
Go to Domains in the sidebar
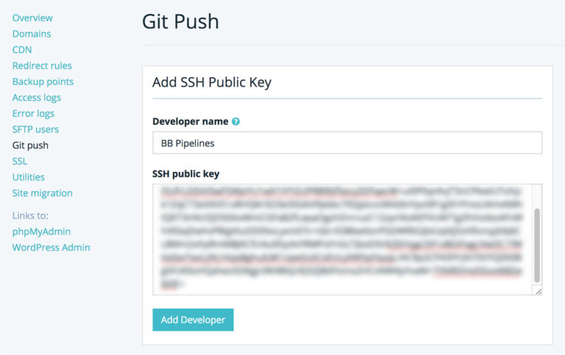[x=32, y=34]
